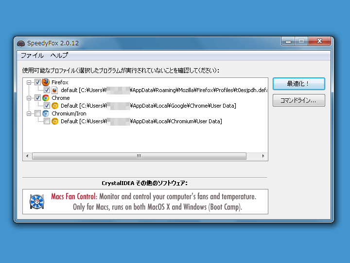
Task: Uncheck the Chrome Default profile checkbox
Action: 47,106
